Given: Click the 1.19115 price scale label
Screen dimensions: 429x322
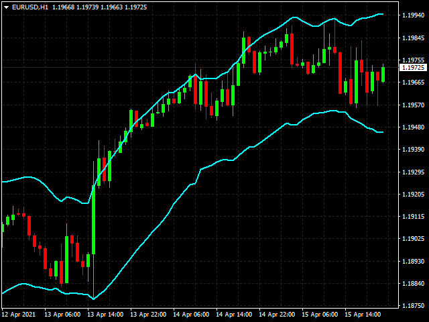Looking at the screenshot, I should (x=413, y=217).
